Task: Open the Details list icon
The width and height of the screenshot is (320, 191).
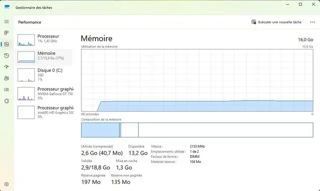Action: [6, 89]
